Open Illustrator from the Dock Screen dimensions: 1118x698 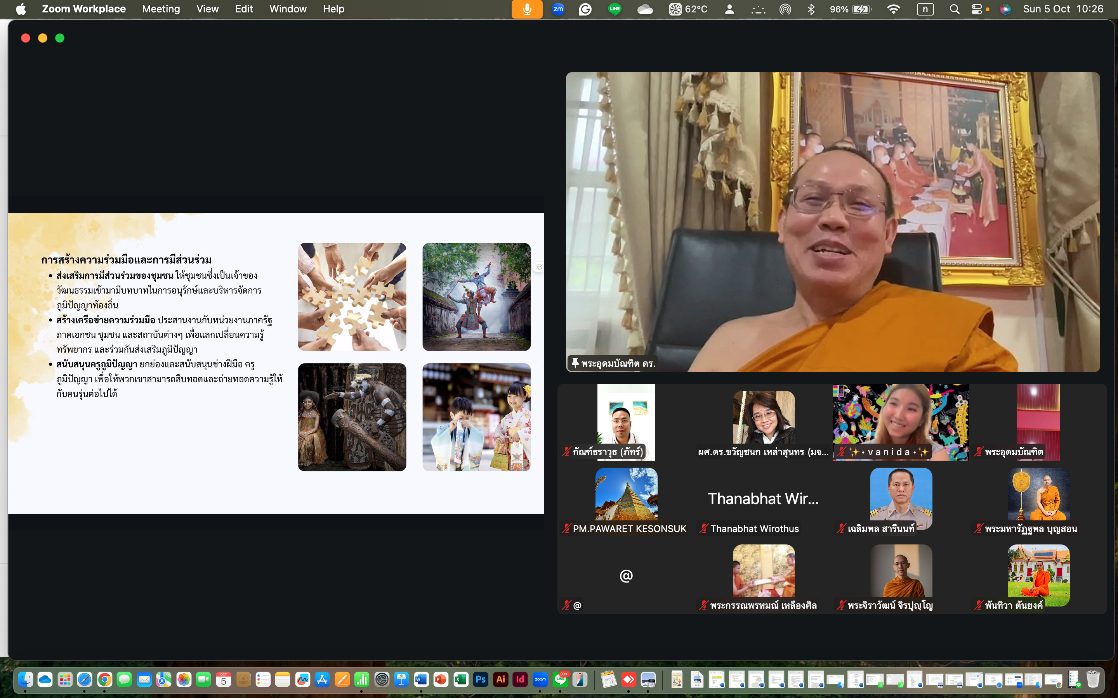point(500,679)
